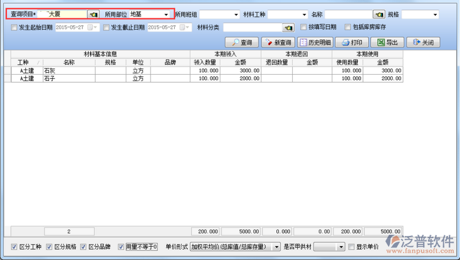Enable the 显示单价 checkbox

tap(351, 247)
